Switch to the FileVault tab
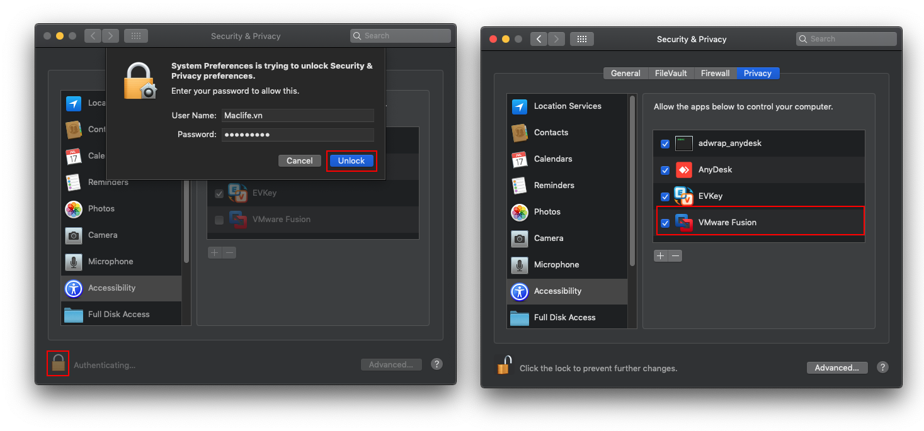924x431 pixels. 670,73
